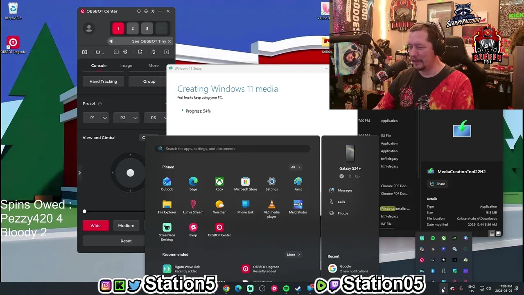Click the speaker icon in OBSBOT notice
This screenshot has width=524, height=295.
click(x=111, y=41)
